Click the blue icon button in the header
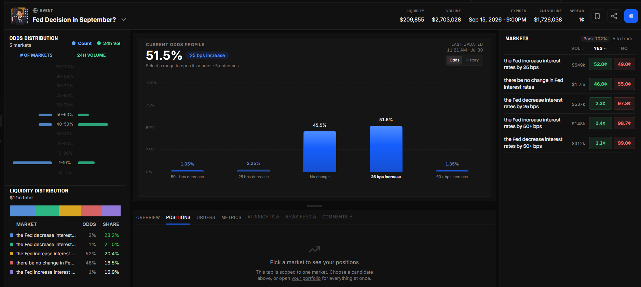 coord(631,16)
